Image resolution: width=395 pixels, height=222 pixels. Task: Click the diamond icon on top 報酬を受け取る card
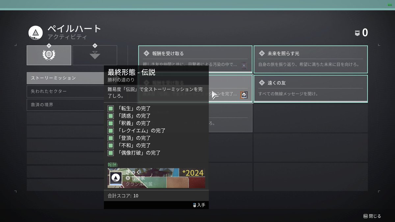tap(146, 53)
